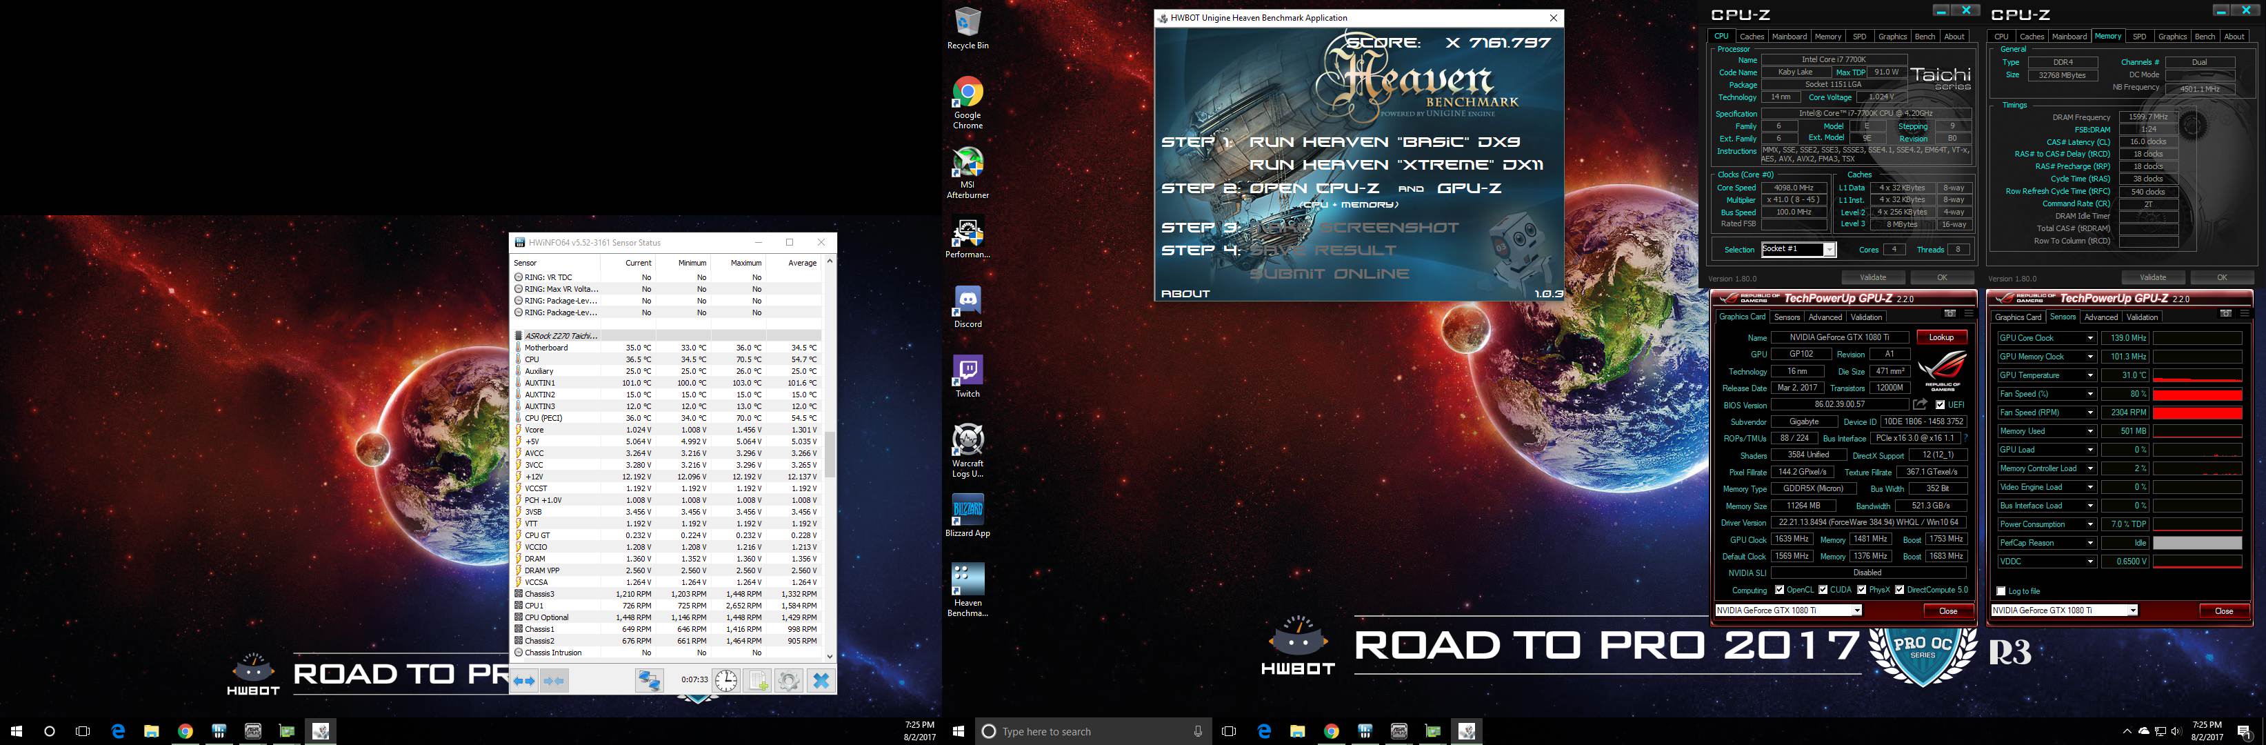Open Memory Used sensor dropdown
The image size is (2266, 745).
point(2090,431)
